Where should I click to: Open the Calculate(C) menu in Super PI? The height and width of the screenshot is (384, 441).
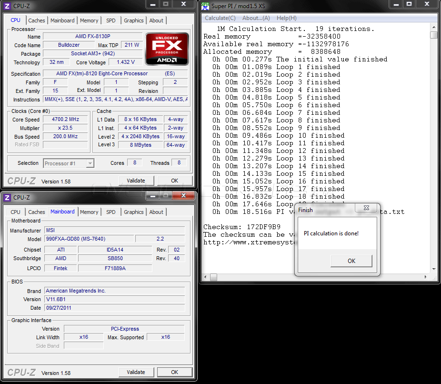tap(220, 18)
